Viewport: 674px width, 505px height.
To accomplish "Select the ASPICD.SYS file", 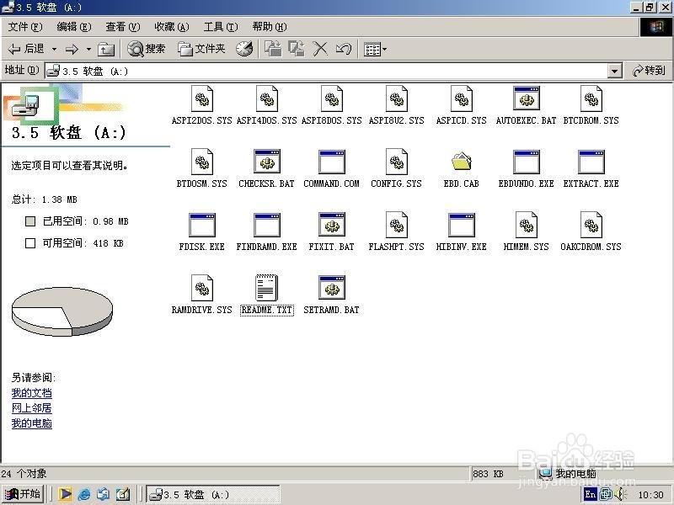I will pyautogui.click(x=461, y=98).
